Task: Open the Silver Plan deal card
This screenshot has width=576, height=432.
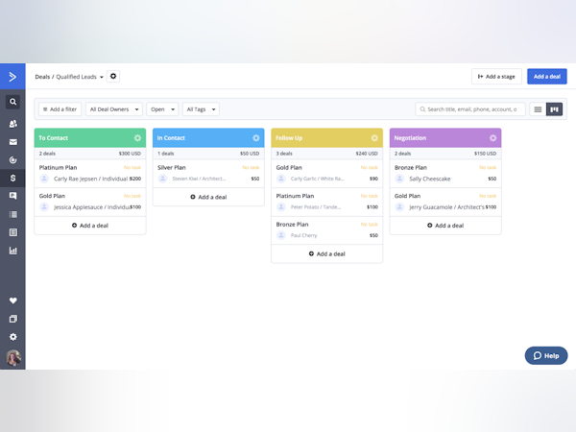Action: coord(208,174)
